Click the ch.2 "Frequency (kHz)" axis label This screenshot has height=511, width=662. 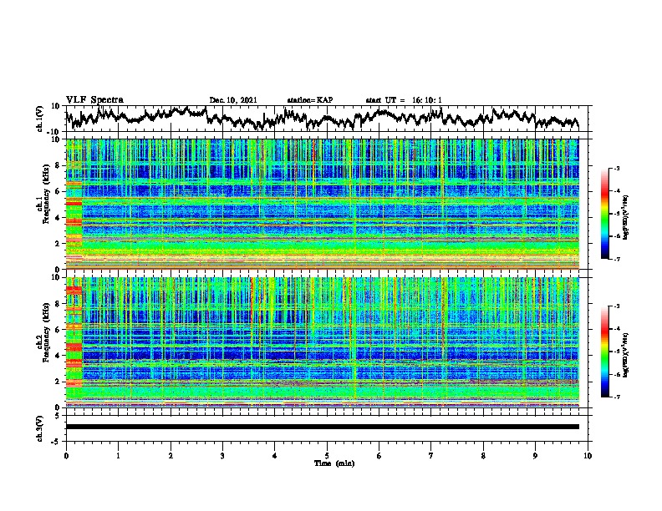click(x=46, y=332)
